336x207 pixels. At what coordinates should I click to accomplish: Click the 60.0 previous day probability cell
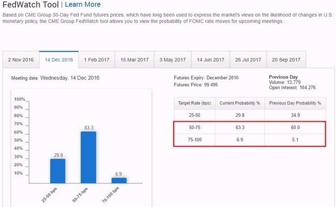coord(295,127)
